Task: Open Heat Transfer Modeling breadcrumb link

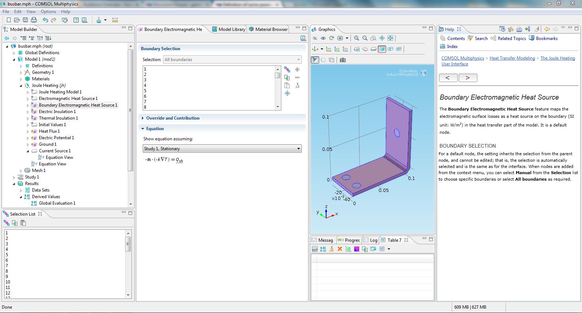Action: pyautogui.click(x=512, y=58)
